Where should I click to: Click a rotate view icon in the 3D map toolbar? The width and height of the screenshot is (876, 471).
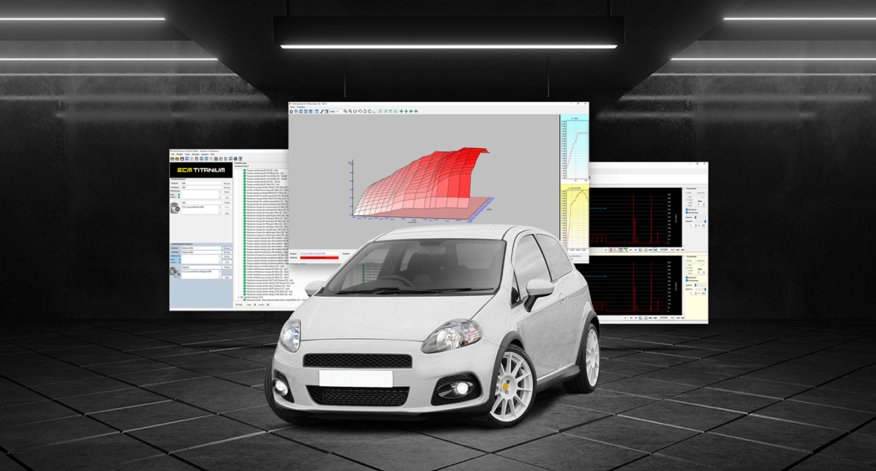click(x=359, y=111)
